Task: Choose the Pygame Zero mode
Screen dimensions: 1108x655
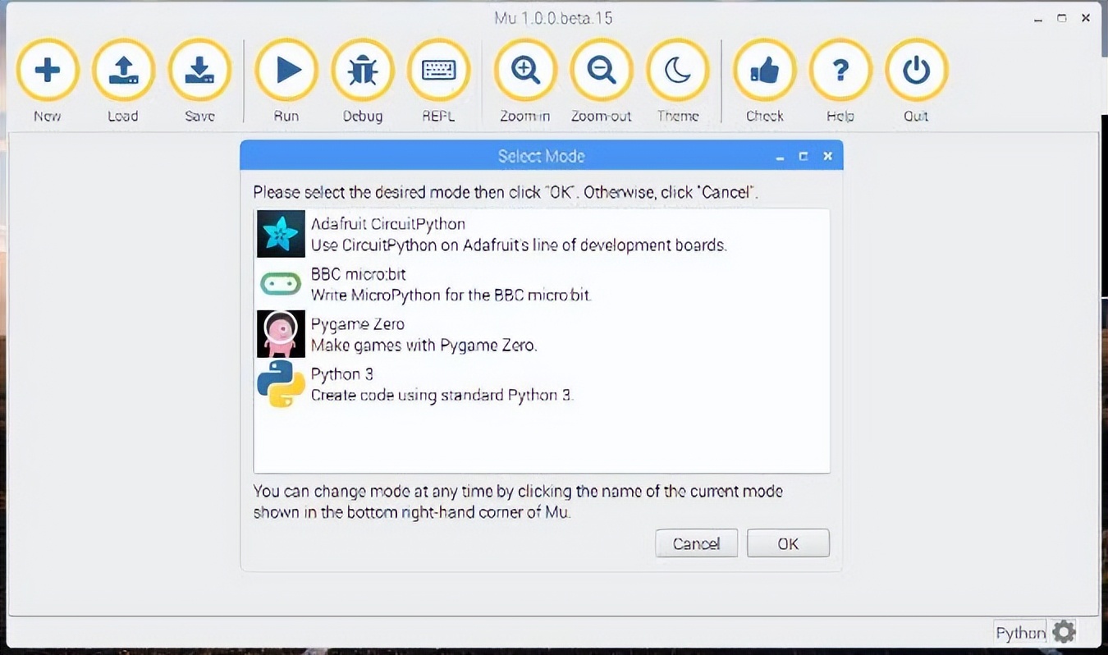Action: 542,334
